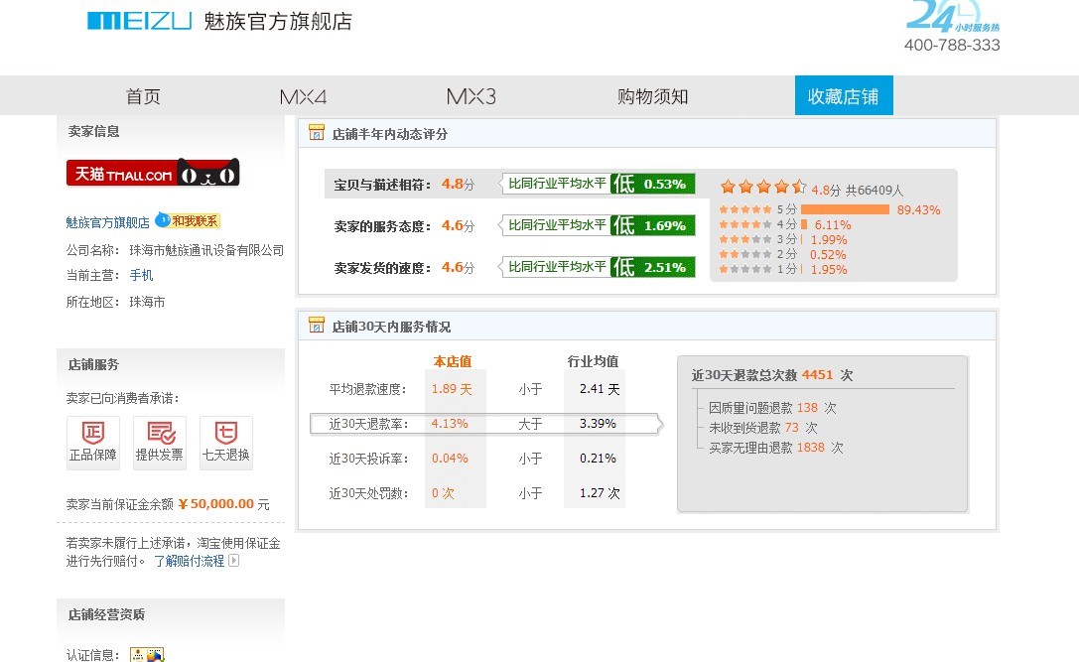
Task: Click the 认证信息 certification badge icon
Action: pos(147,654)
